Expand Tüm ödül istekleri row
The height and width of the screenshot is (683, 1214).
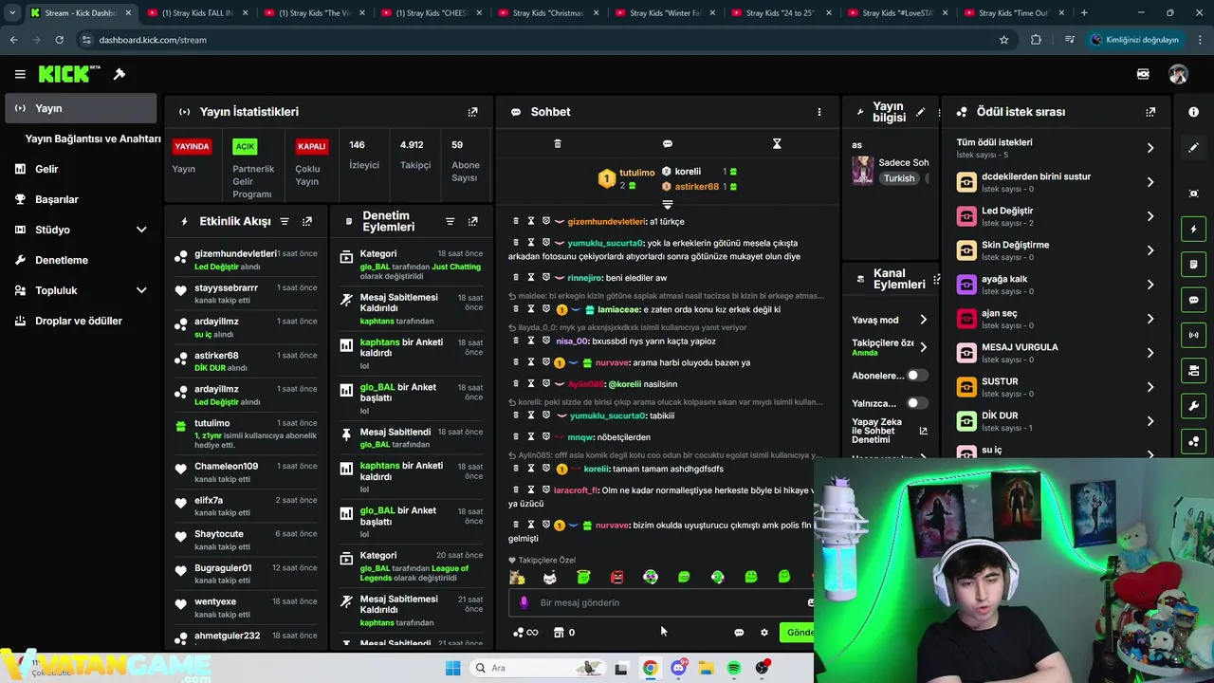pyautogui.click(x=1150, y=148)
